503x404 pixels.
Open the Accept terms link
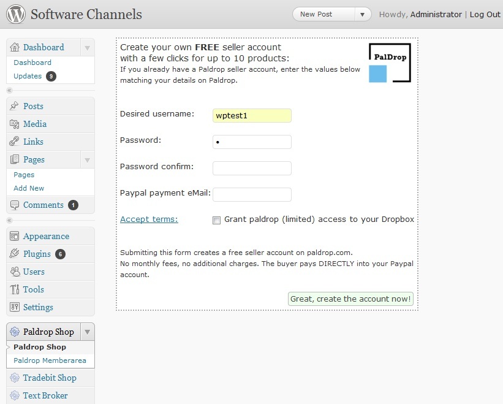coord(149,219)
